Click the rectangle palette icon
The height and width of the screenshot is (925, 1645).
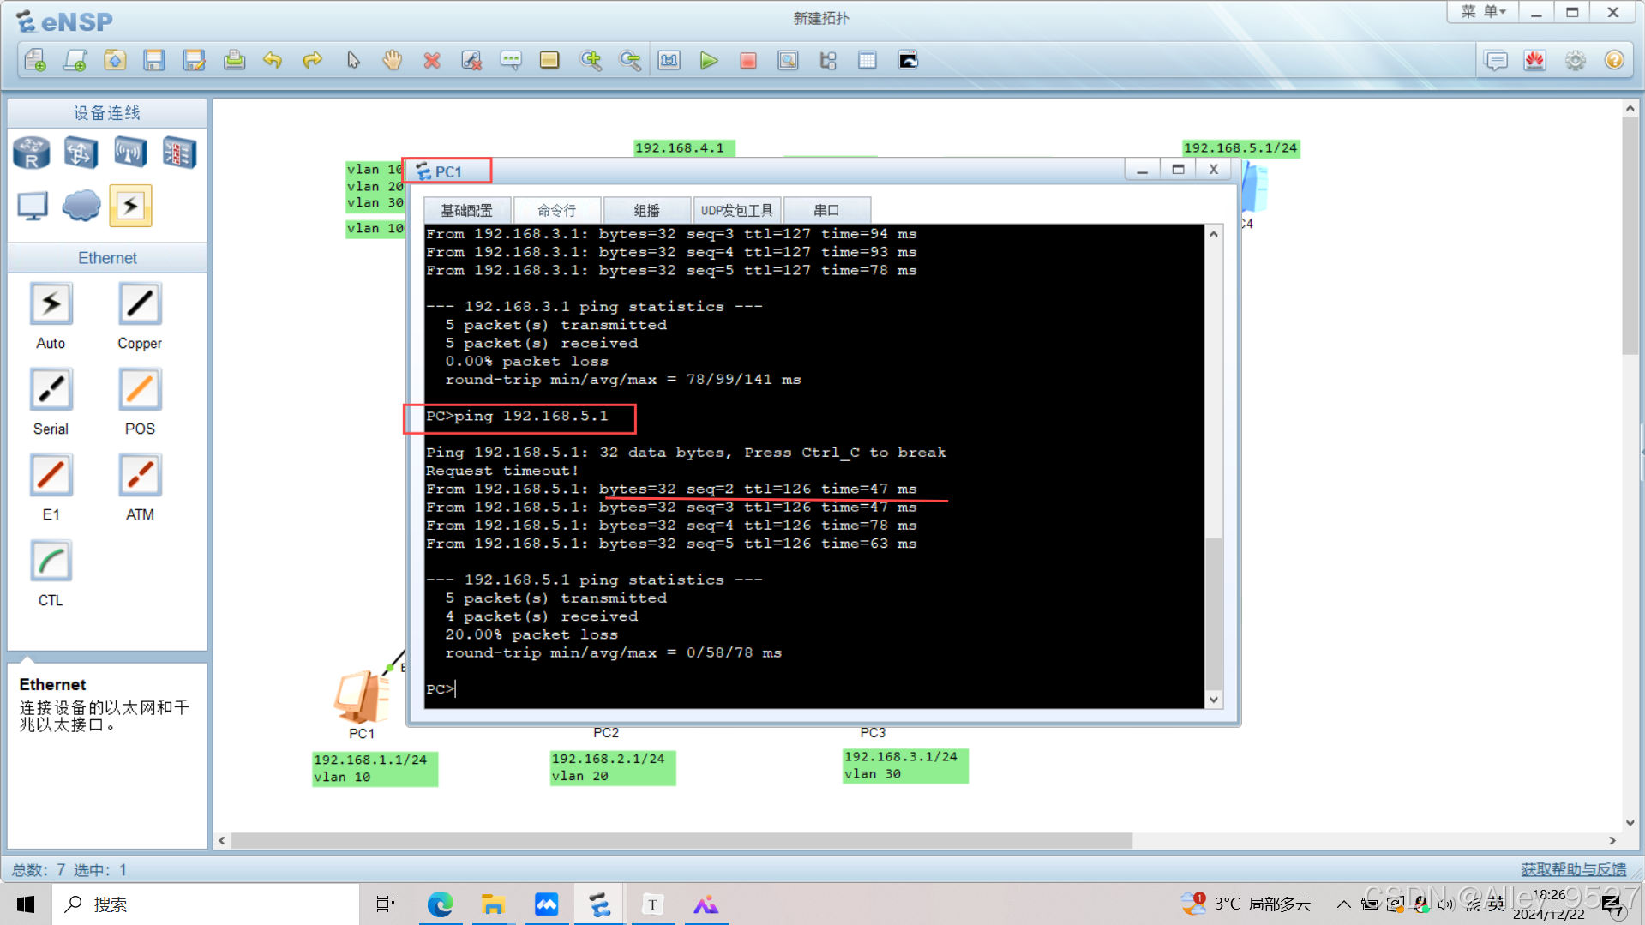point(549,60)
